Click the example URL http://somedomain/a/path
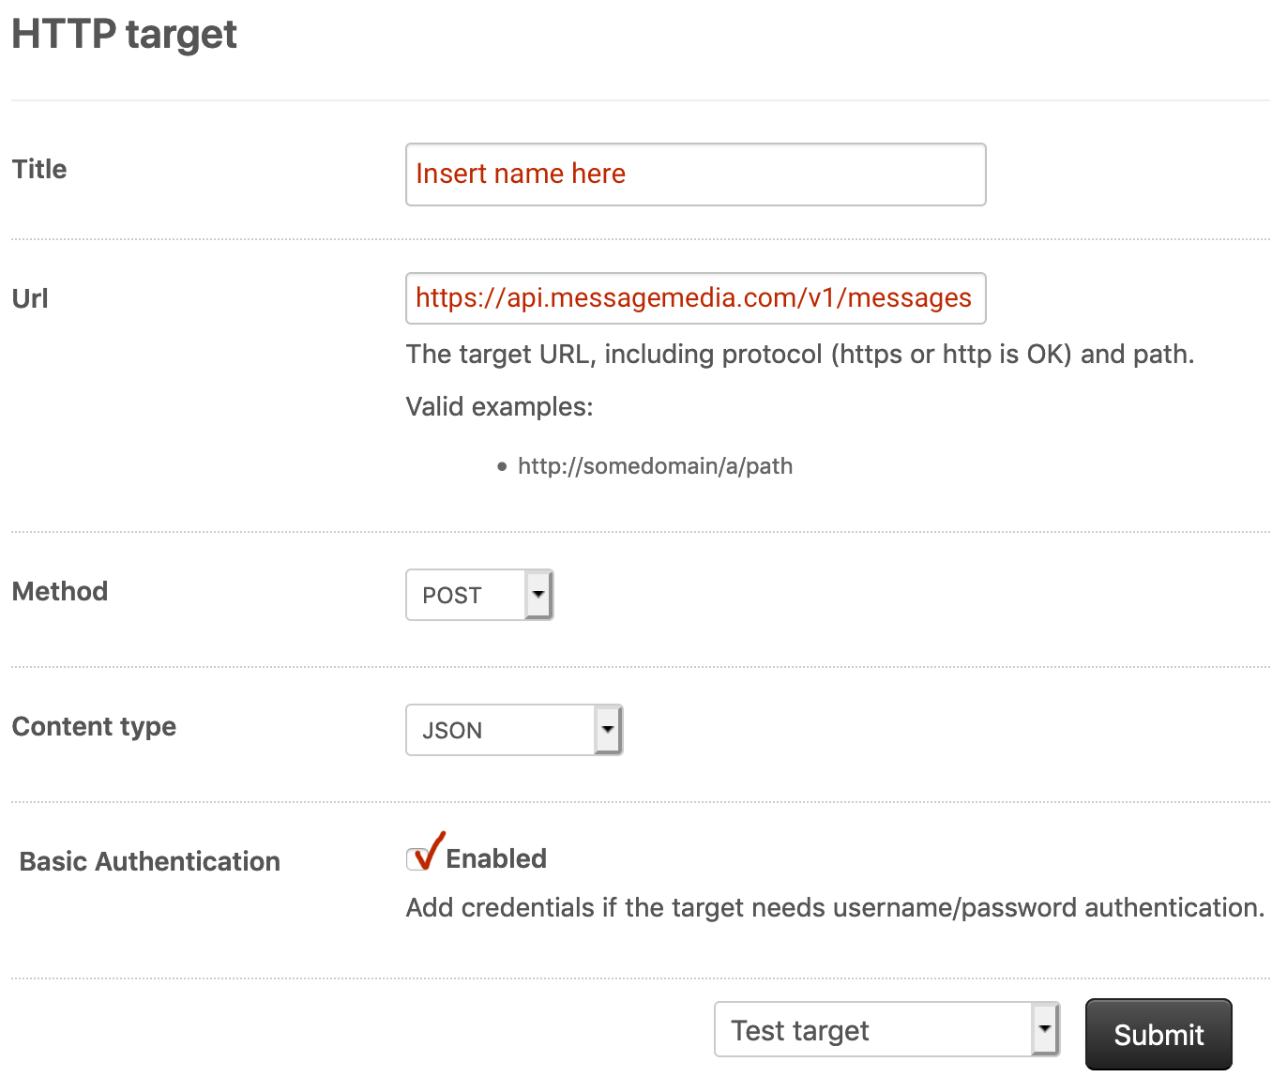1272x1092 pixels. click(x=655, y=465)
